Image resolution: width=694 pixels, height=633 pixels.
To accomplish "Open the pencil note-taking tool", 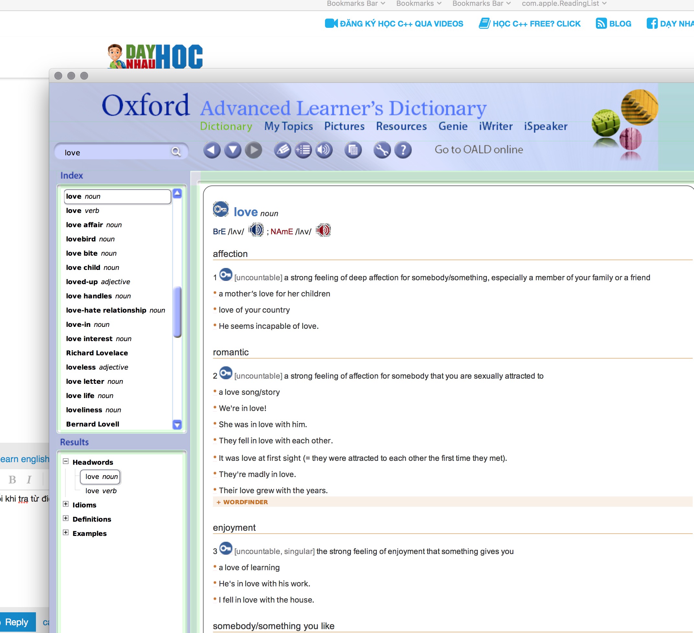I will pos(283,150).
